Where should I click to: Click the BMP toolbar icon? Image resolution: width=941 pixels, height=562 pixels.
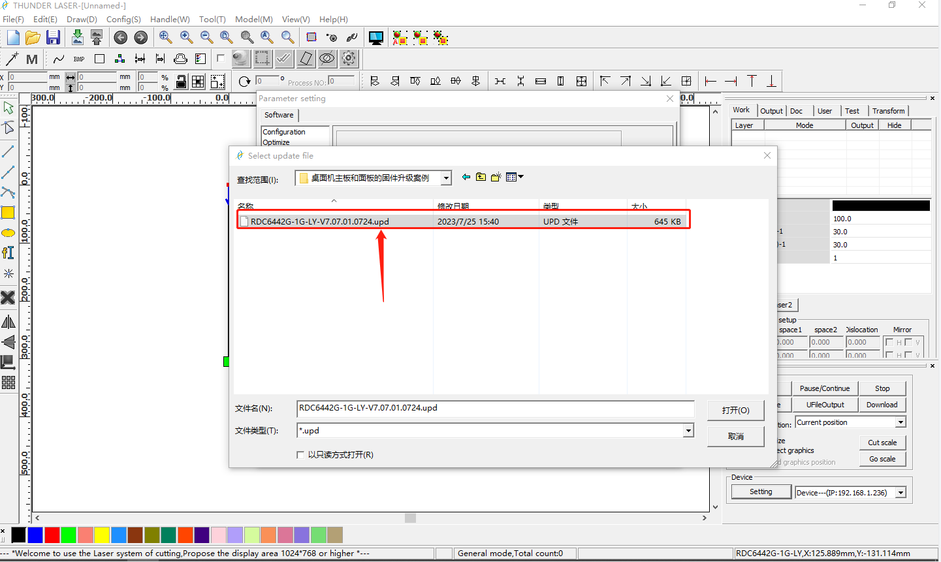(79, 59)
